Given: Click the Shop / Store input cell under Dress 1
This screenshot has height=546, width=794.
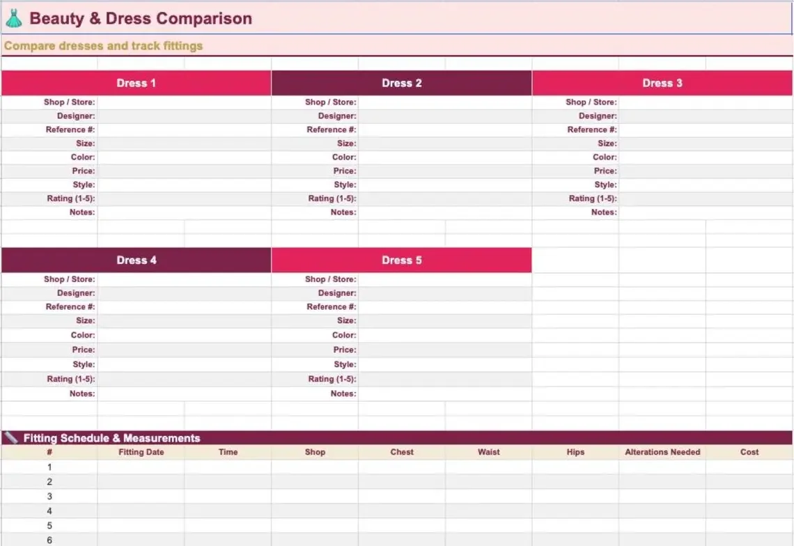Looking at the screenshot, I should pyautogui.click(x=185, y=102).
